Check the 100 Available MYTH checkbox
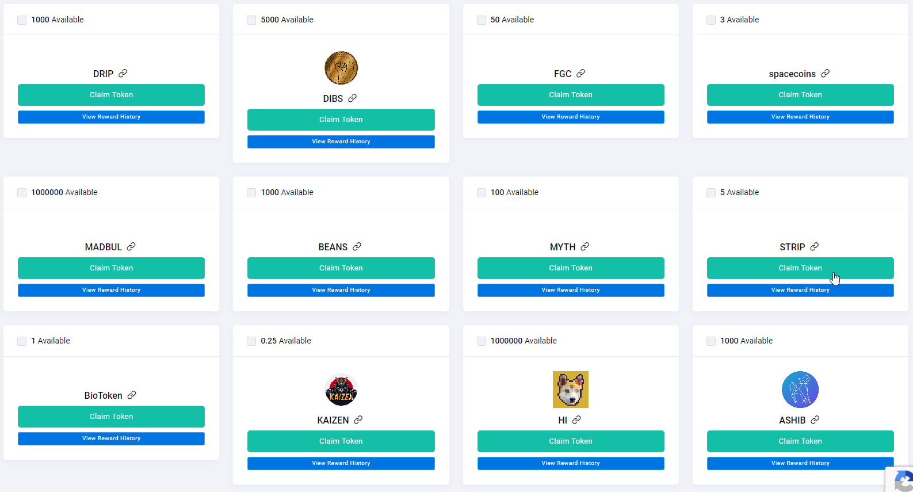Screen dimensions: 913x492 pyautogui.click(x=482, y=193)
